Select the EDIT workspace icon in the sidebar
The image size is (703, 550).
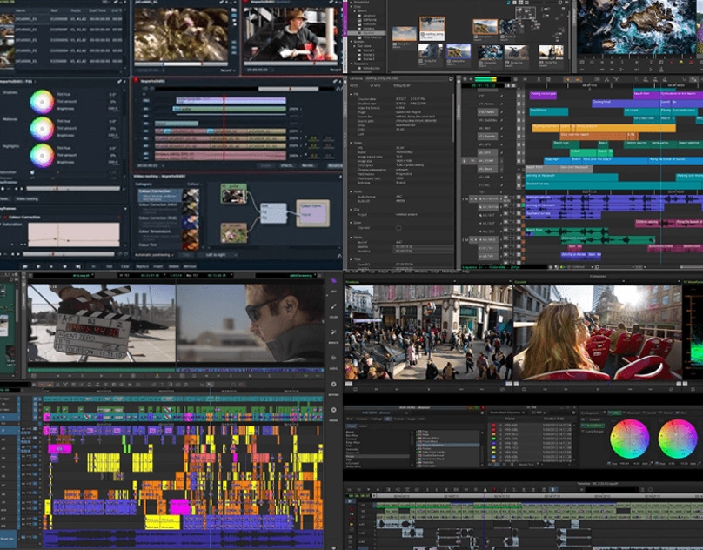334,281
